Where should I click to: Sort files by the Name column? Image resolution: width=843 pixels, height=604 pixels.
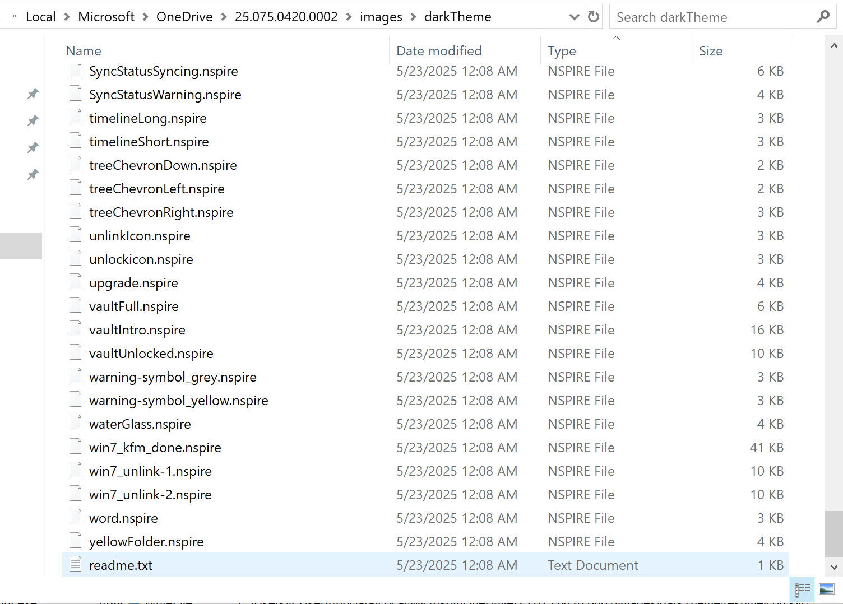pyautogui.click(x=83, y=50)
